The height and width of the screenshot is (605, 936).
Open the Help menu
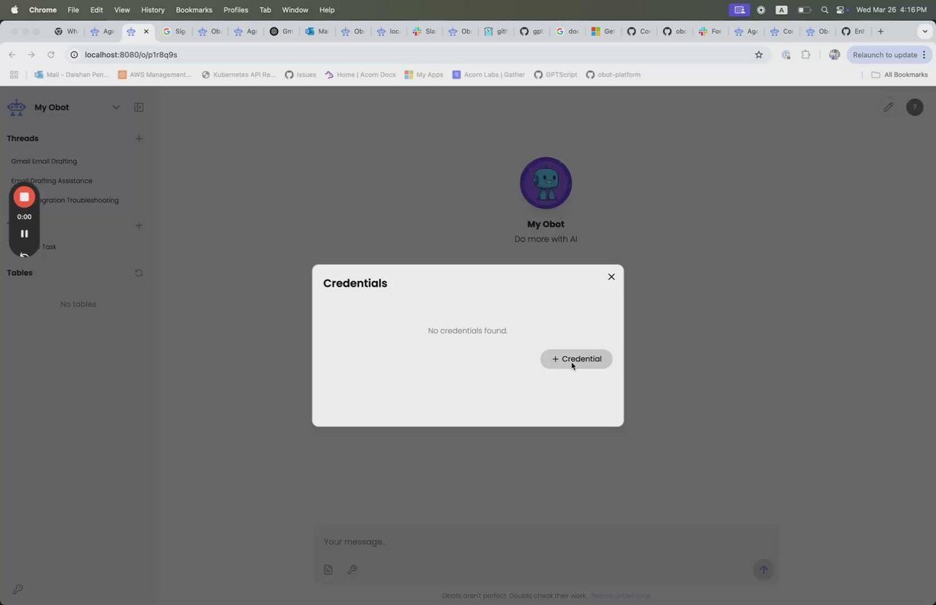[x=327, y=10]
